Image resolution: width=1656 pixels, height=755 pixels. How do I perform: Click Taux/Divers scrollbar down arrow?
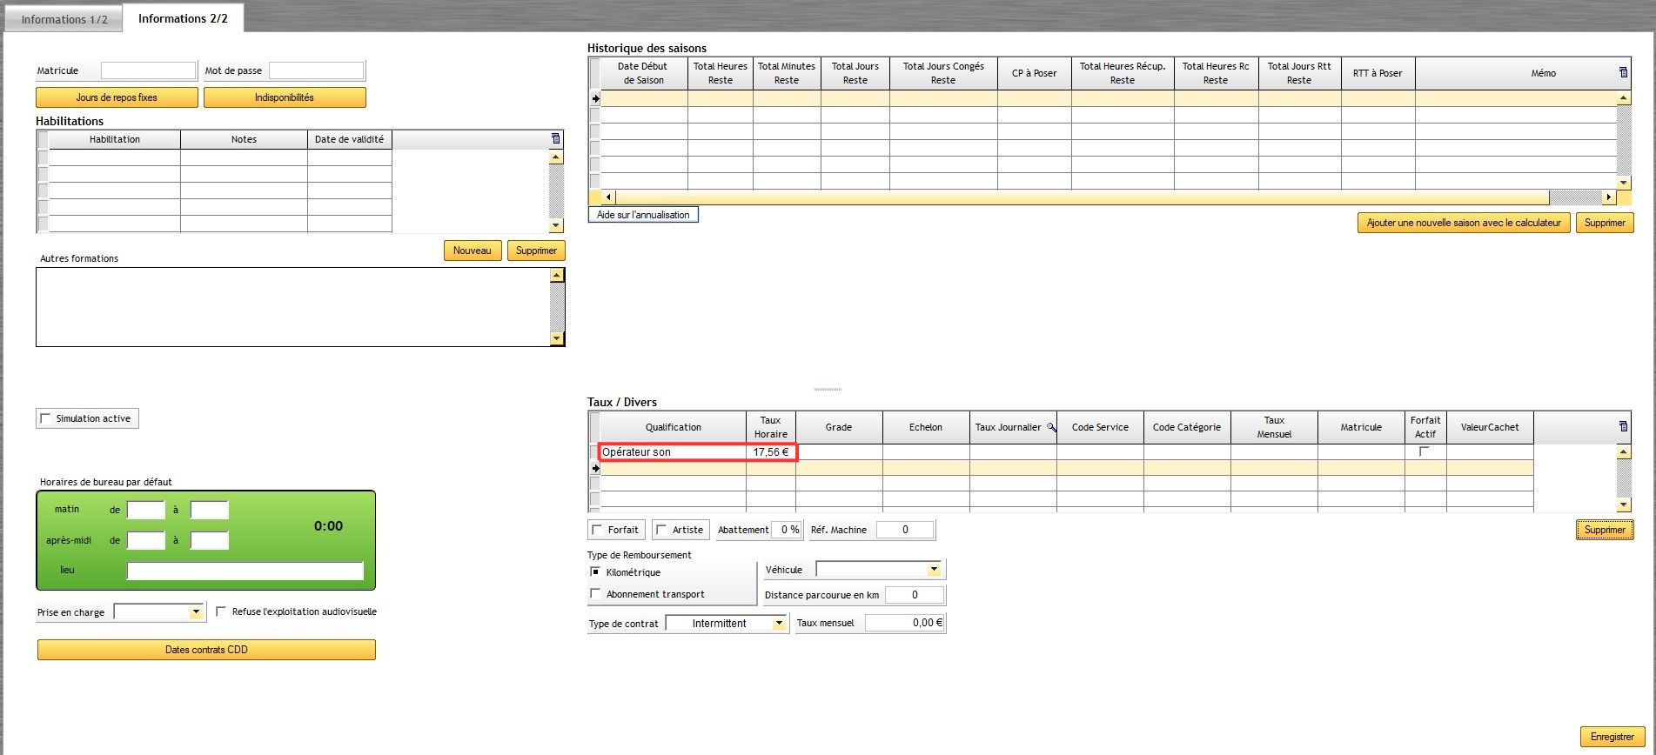[1624, 505]
